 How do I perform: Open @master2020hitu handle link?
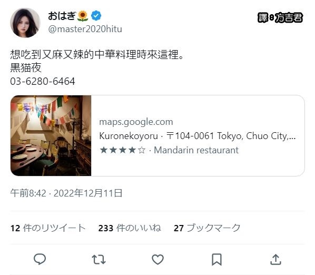(85, 29)
